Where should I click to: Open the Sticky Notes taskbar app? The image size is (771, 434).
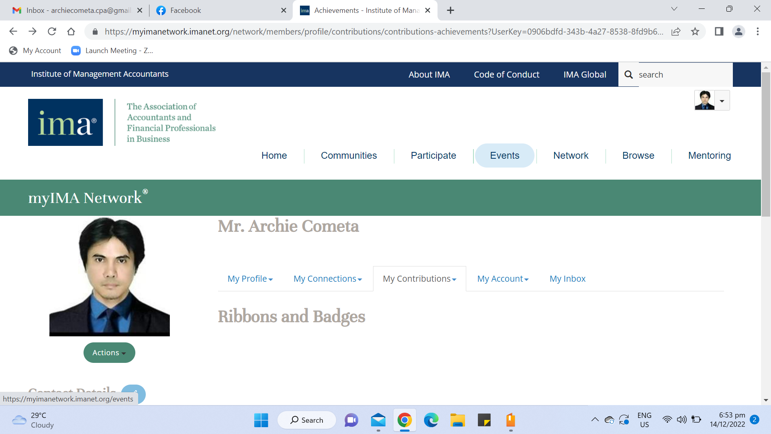click(484, 420)
